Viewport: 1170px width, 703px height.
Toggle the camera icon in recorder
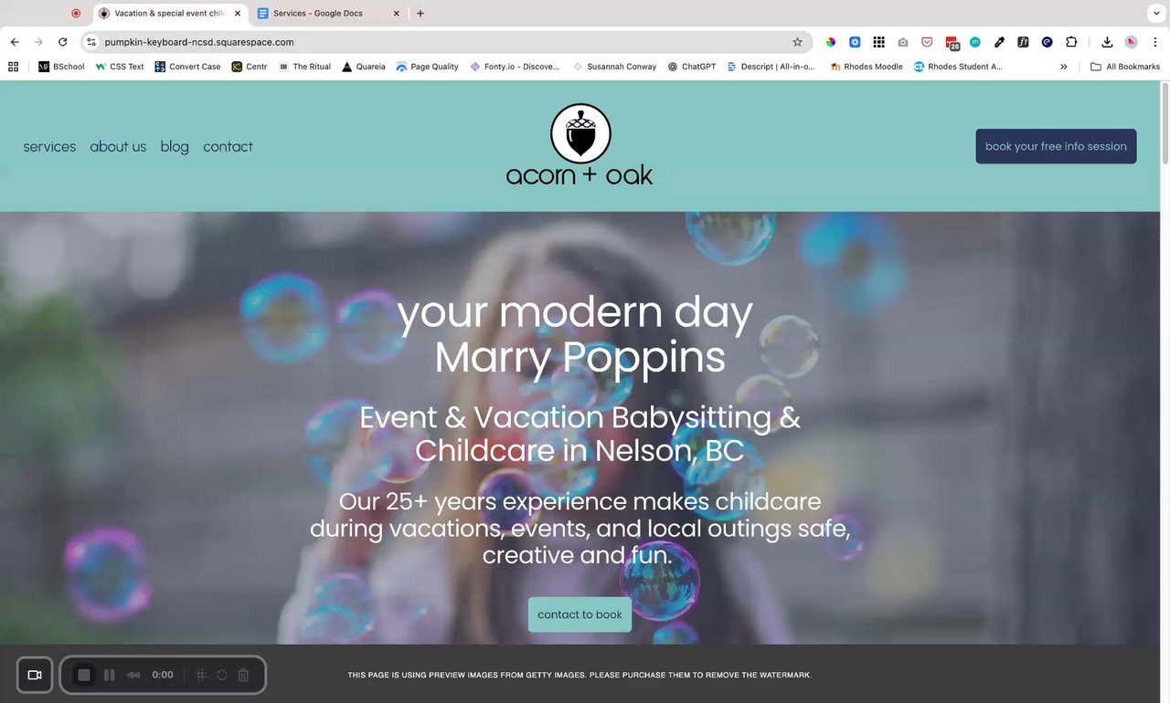[x=35, y=675]
